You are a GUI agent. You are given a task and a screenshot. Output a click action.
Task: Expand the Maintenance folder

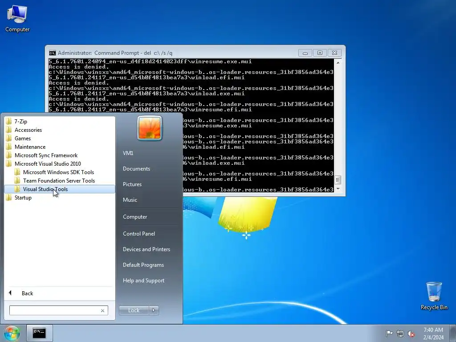(60, 147)
